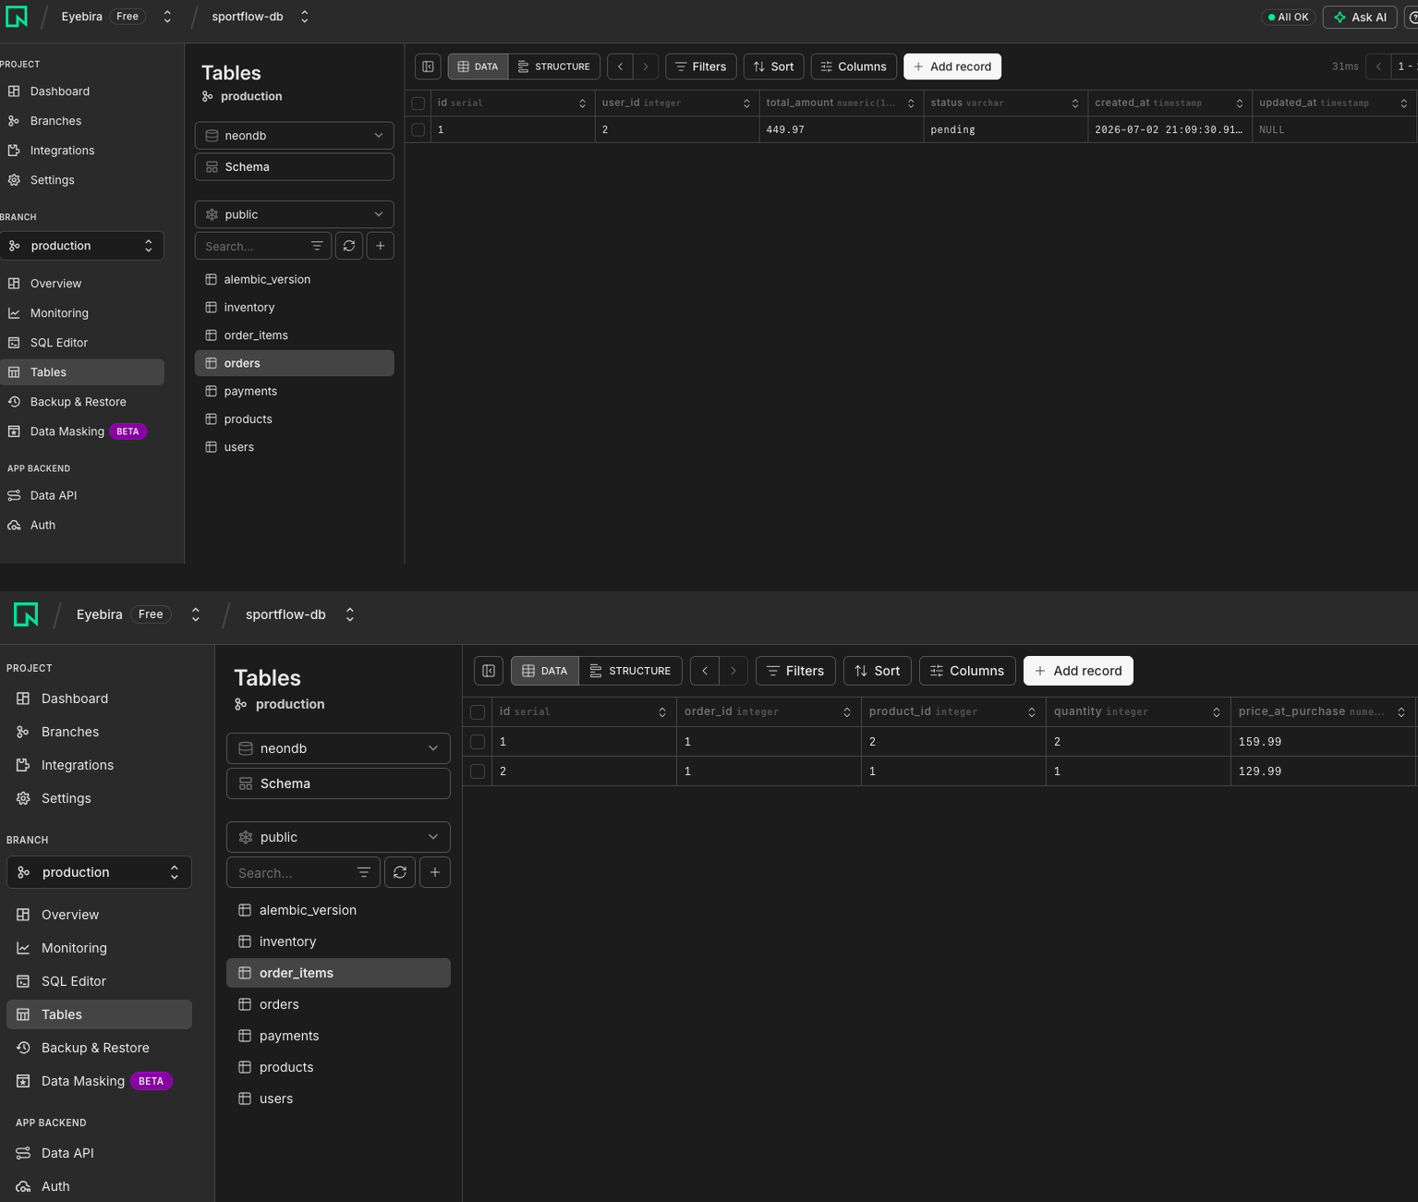The width and height of the screenshot is (1418, 1202).
Task: Click search filter icon in orders view
Action: 317,246
